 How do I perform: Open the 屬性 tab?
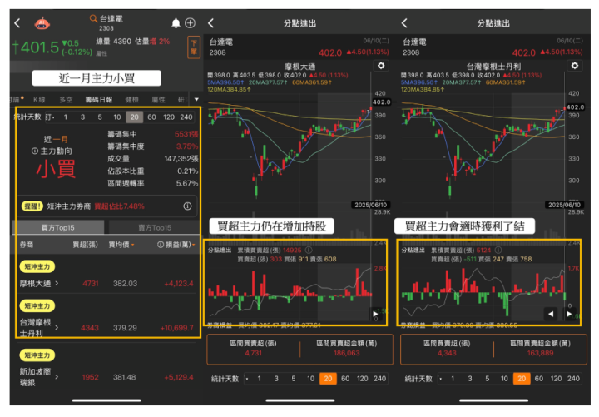pyautogui.click(x=159, y=100)
